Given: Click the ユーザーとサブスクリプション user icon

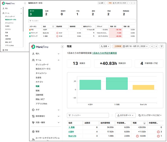Looking at the screenshot, I should coord(33,139).
